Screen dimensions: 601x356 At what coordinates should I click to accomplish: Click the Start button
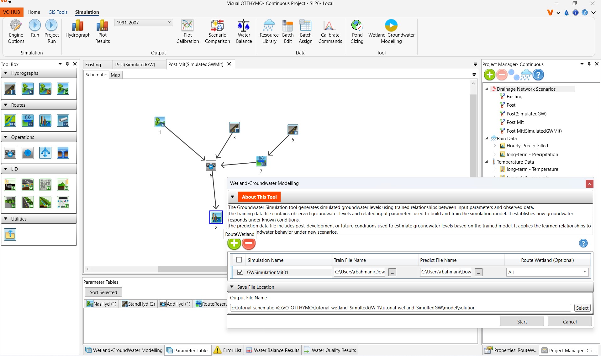[x=522, y=321]
